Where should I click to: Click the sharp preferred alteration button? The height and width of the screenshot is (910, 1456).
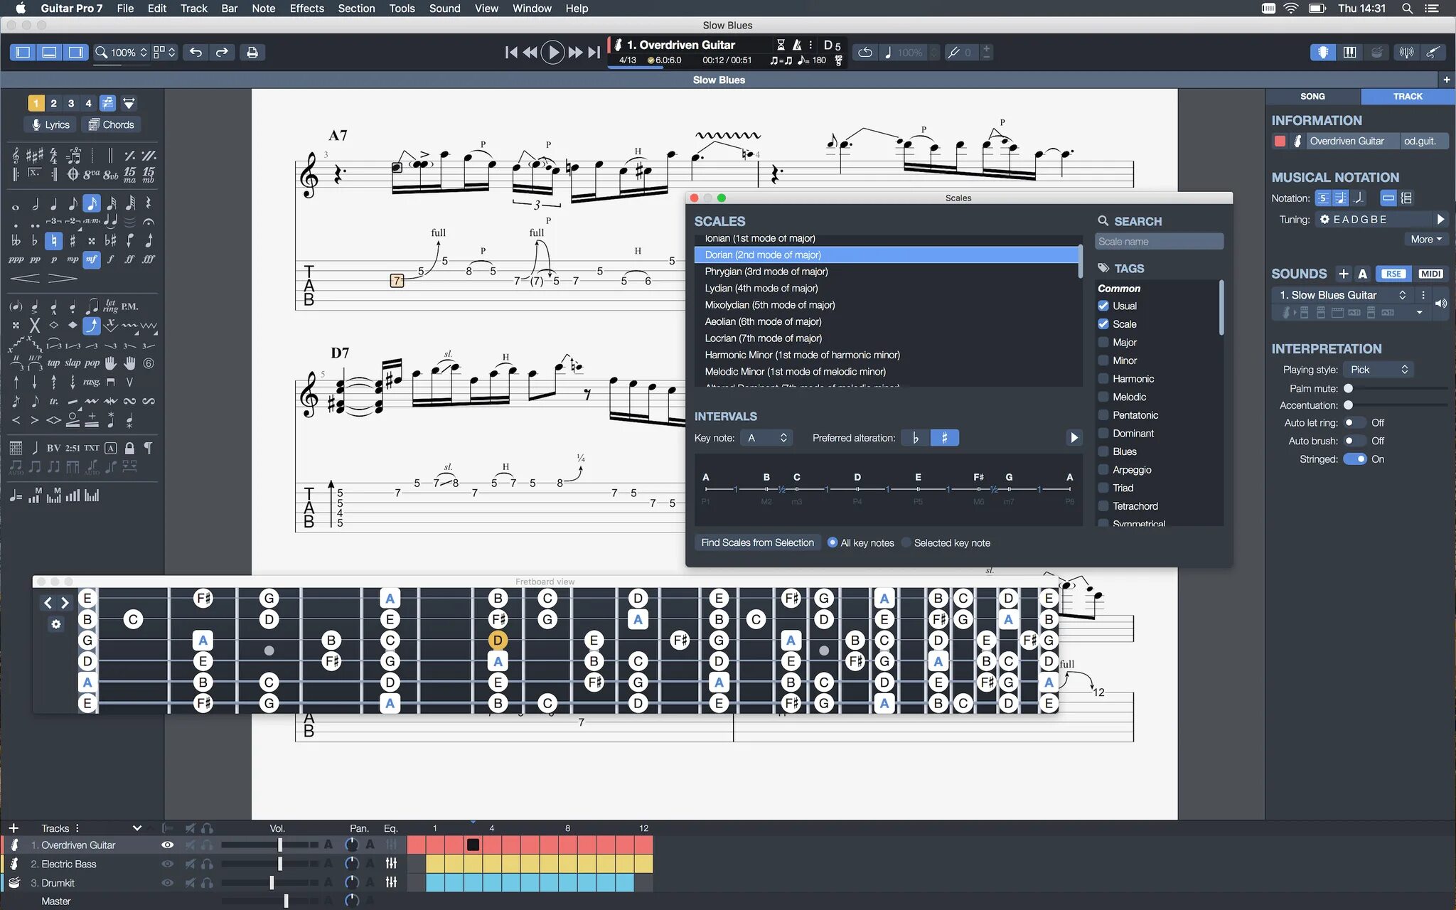point(943,437)
